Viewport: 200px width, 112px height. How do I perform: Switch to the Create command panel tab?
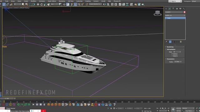point(166,9)
